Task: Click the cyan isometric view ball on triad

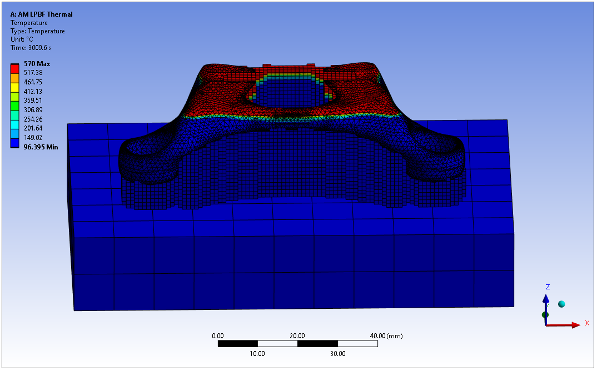Action: [561, 304]
